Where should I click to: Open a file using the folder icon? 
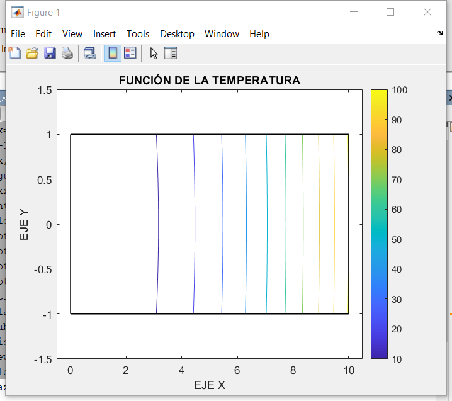click(x=32, y=54)
